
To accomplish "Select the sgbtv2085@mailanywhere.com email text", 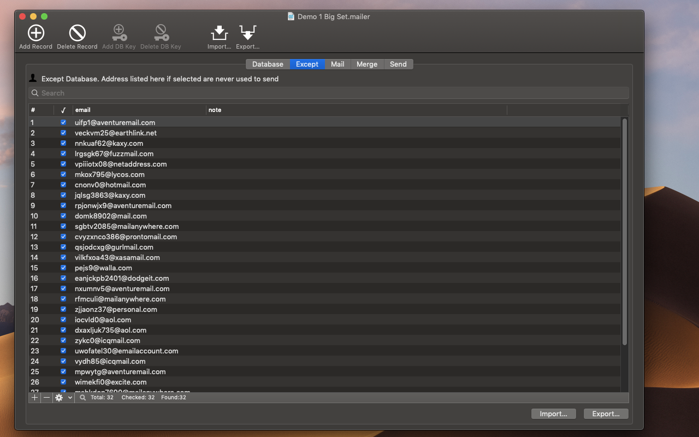I will click(x=127, y=226).
